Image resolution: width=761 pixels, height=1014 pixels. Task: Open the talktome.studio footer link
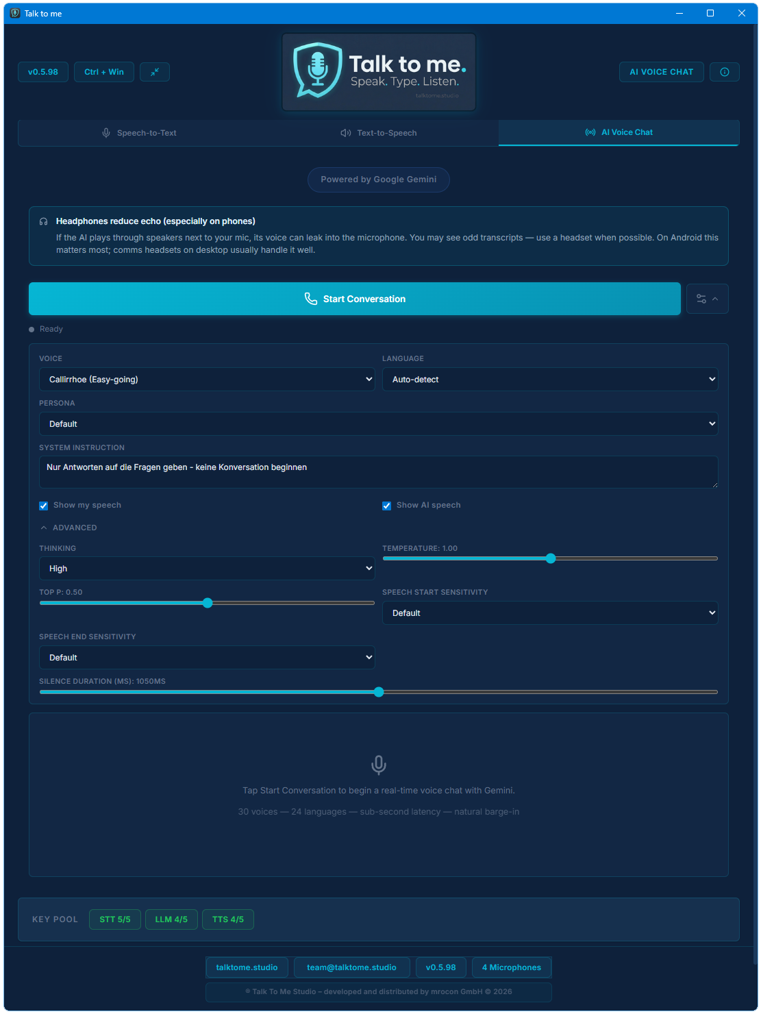(x=247, y=967)
